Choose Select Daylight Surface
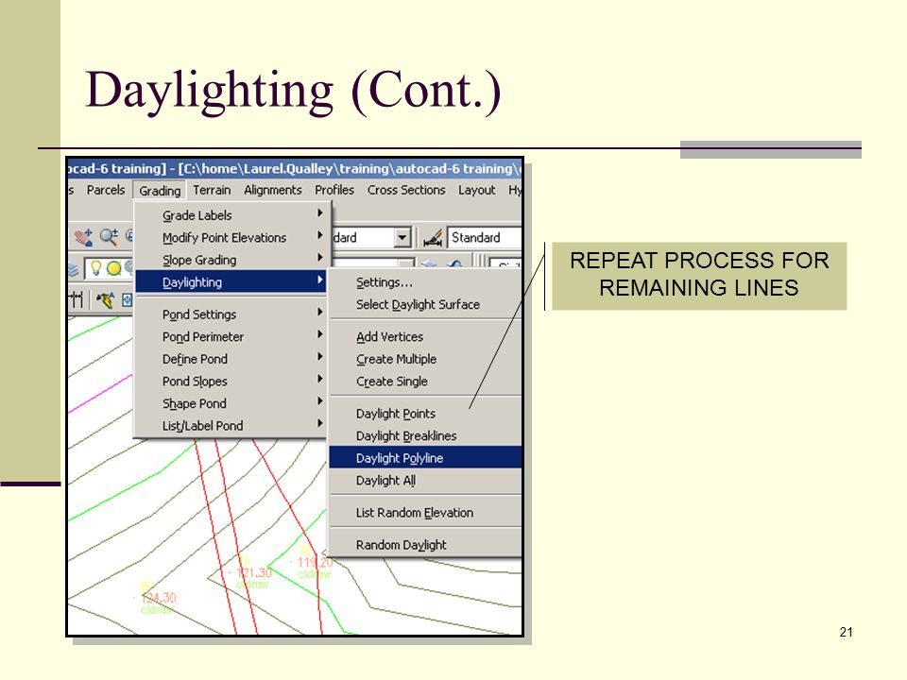 click(426, 305)
